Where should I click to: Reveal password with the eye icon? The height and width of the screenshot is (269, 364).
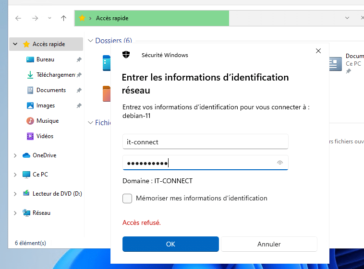(x=280, y=163)
